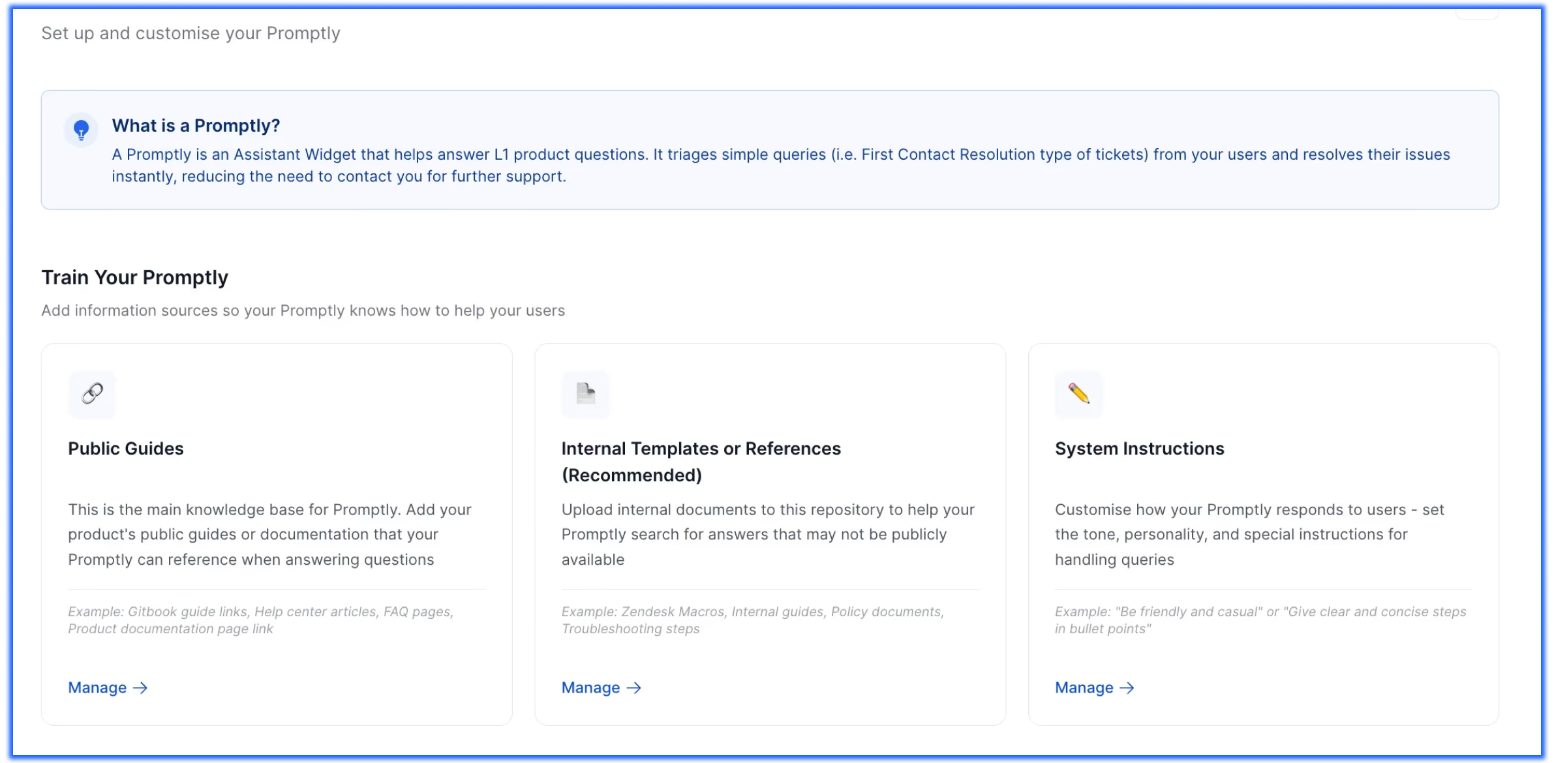The height and width of the screenshot is (763, 1554).
Task: Open Manage for Public Guides
Action: 98,688
